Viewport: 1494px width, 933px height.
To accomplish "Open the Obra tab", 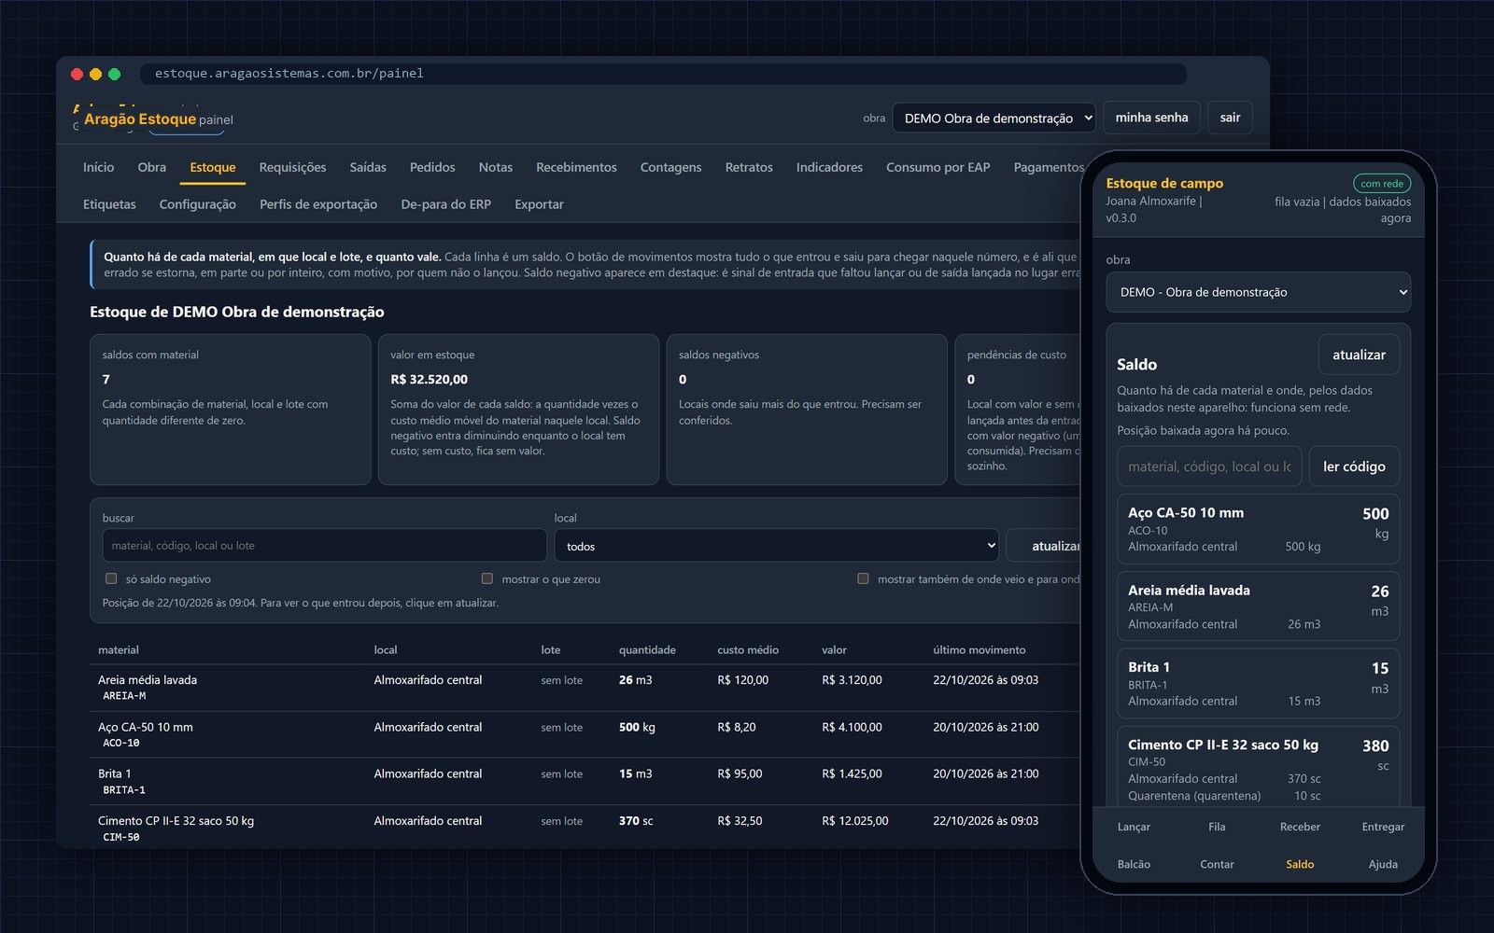I will tap(151, 167).
